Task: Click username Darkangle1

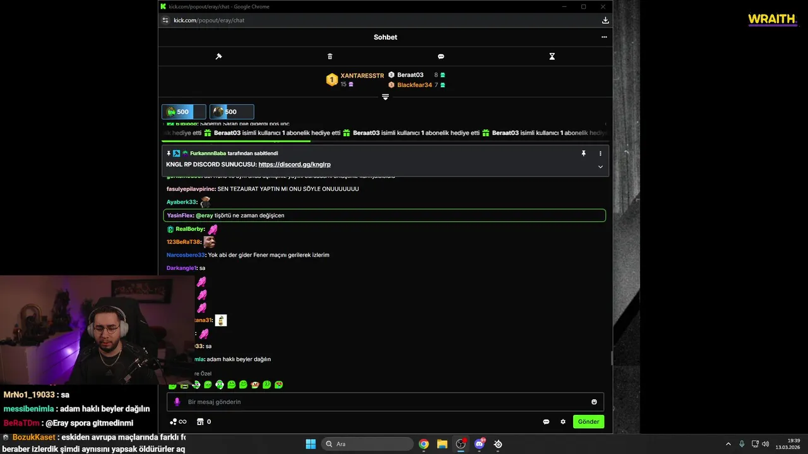Action: coord(181,269)
